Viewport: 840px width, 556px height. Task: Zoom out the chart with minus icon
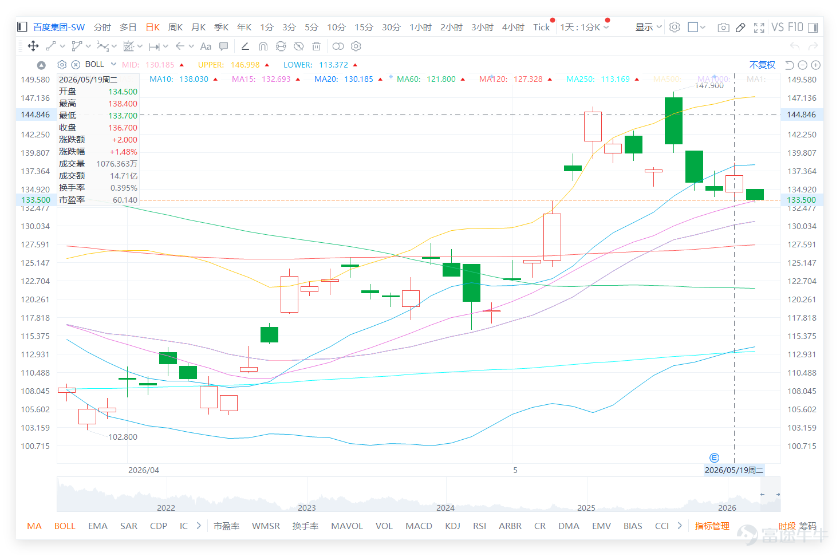coord(803,65)
